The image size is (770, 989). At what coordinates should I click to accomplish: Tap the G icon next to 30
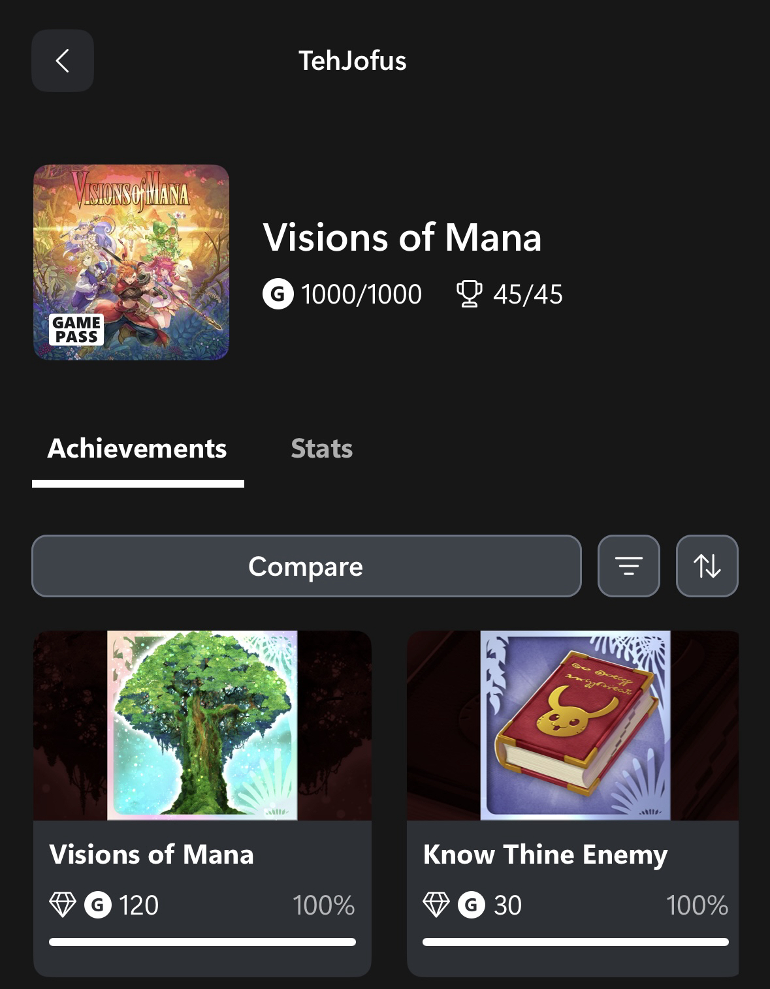(x=472, y=905)
